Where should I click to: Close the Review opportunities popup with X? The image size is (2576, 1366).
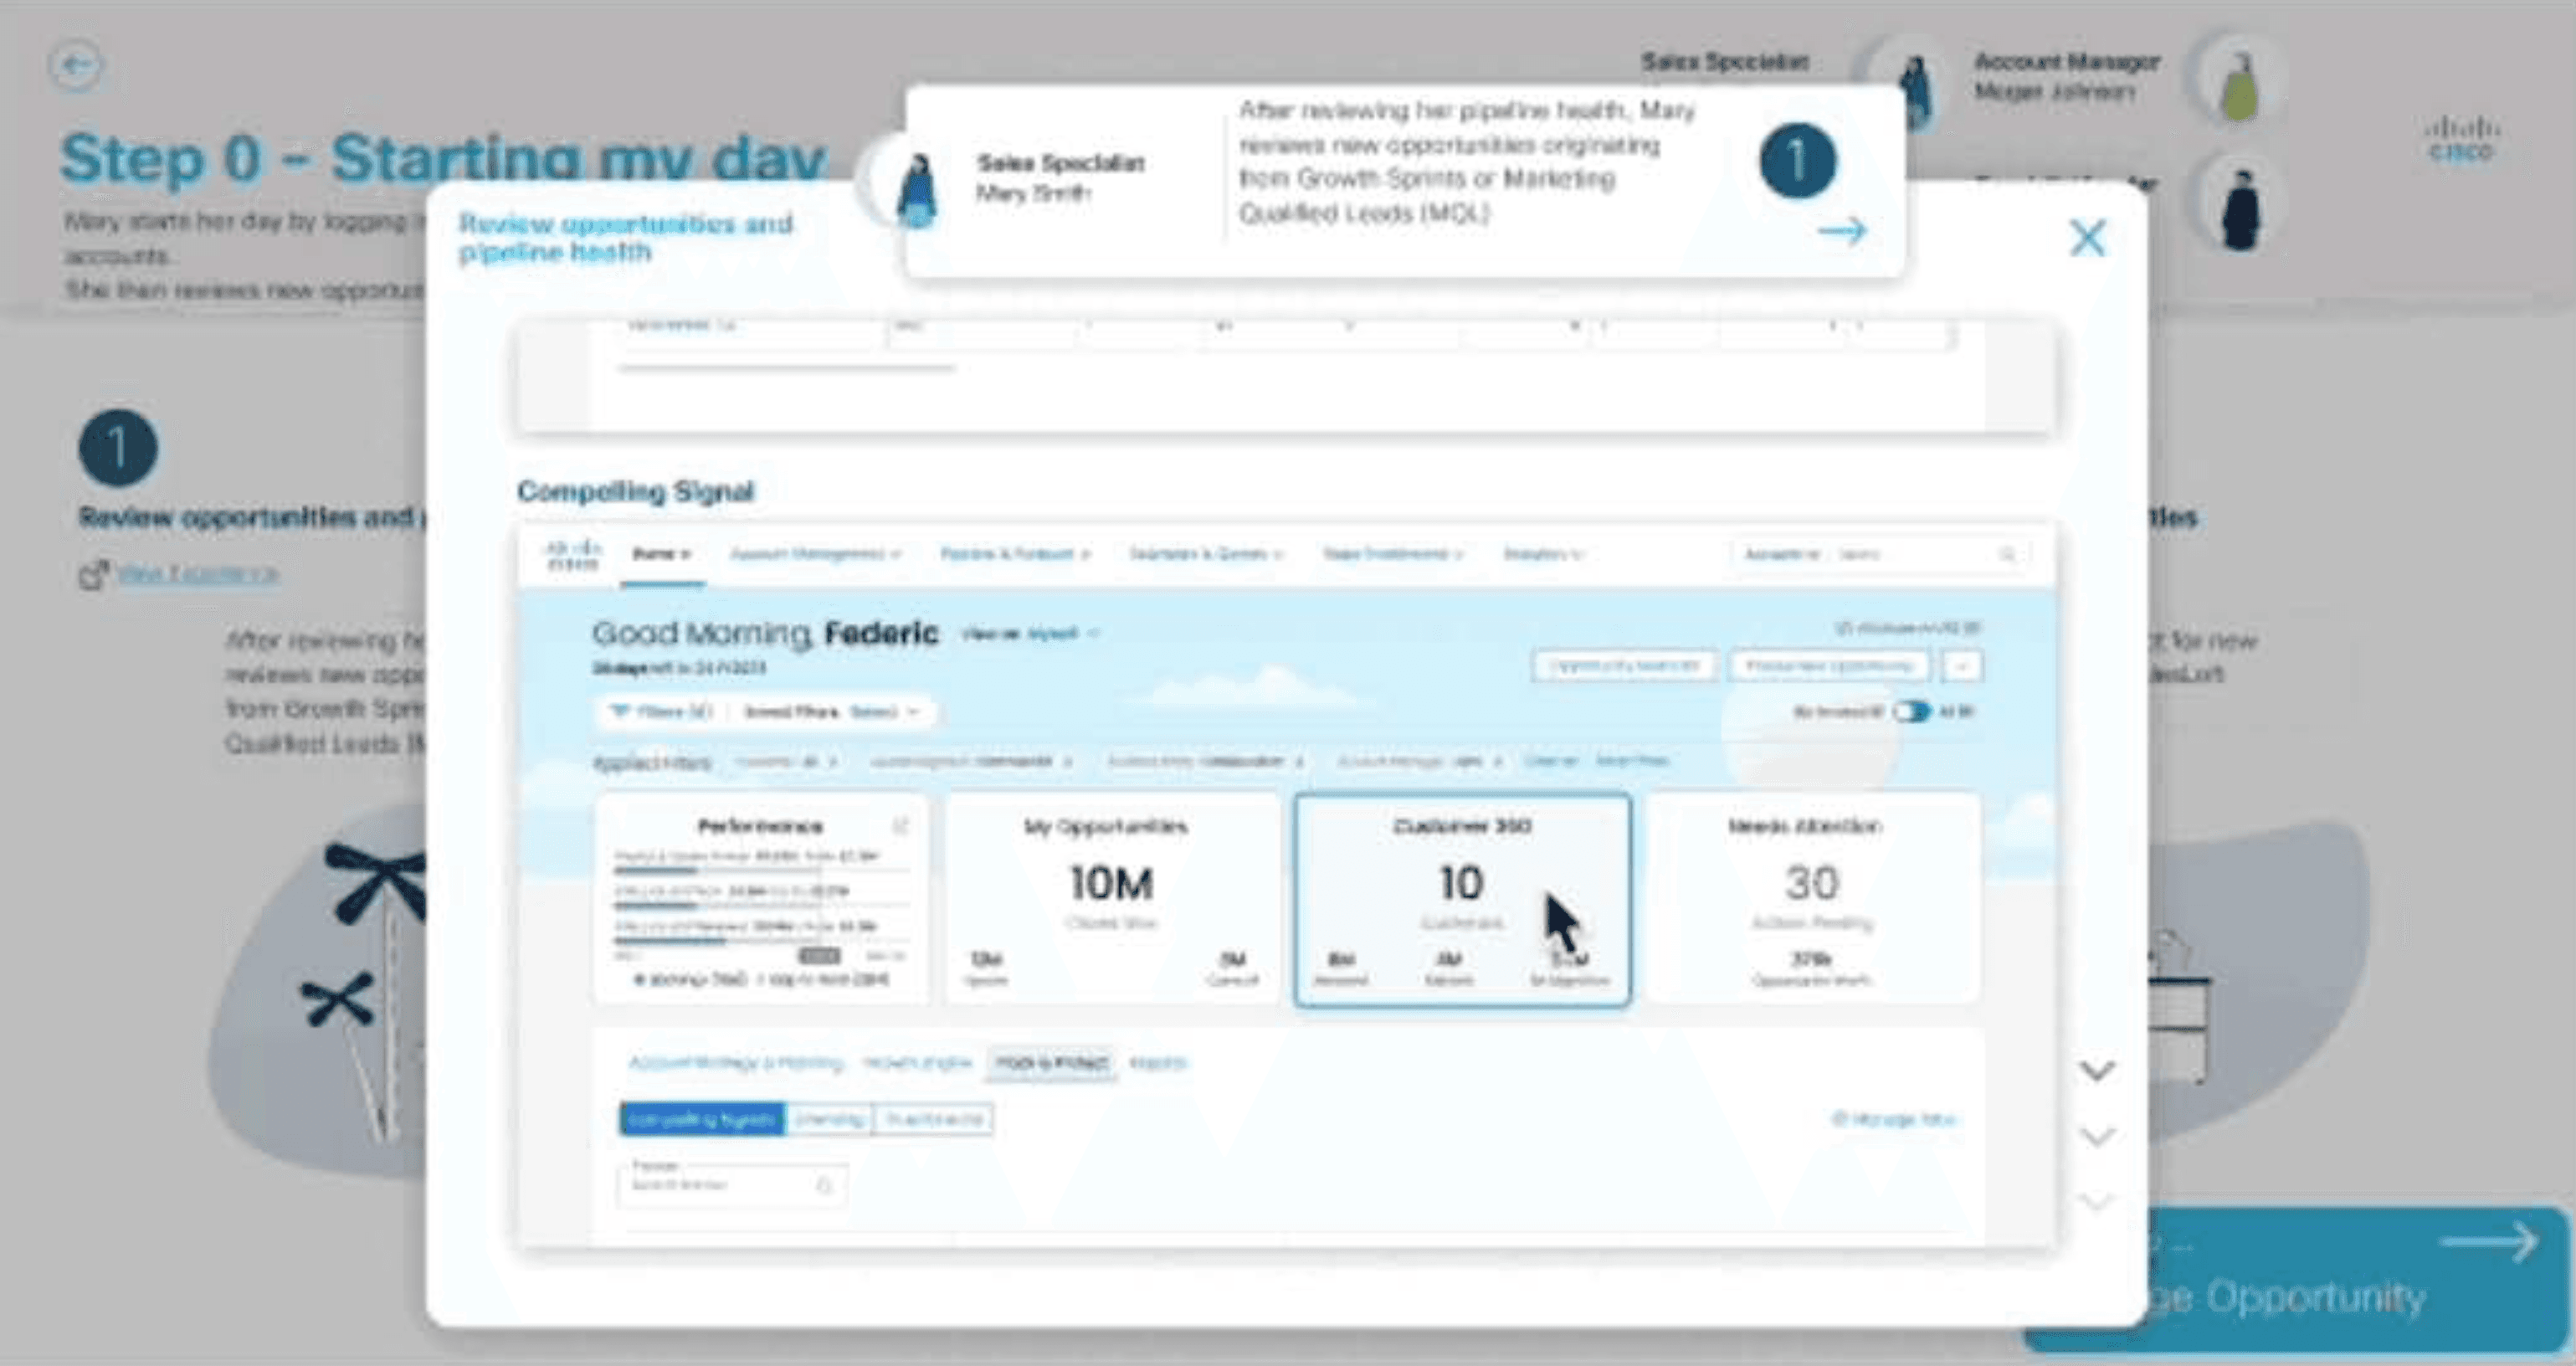2087,238
